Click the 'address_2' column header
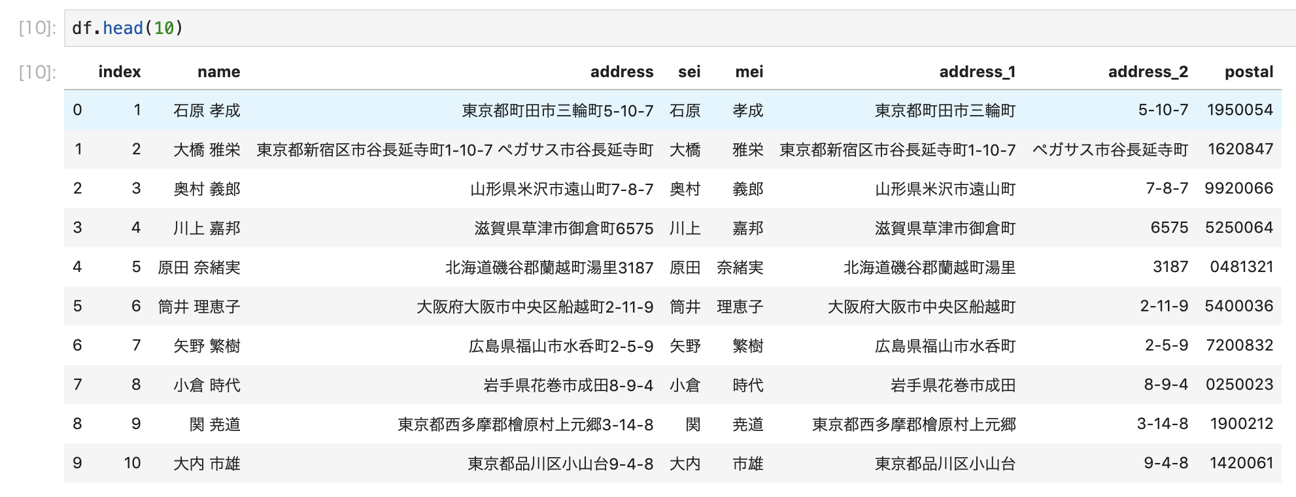Image resolution: width=1296 pixels, height=497 pixels. click(1148, 72)
